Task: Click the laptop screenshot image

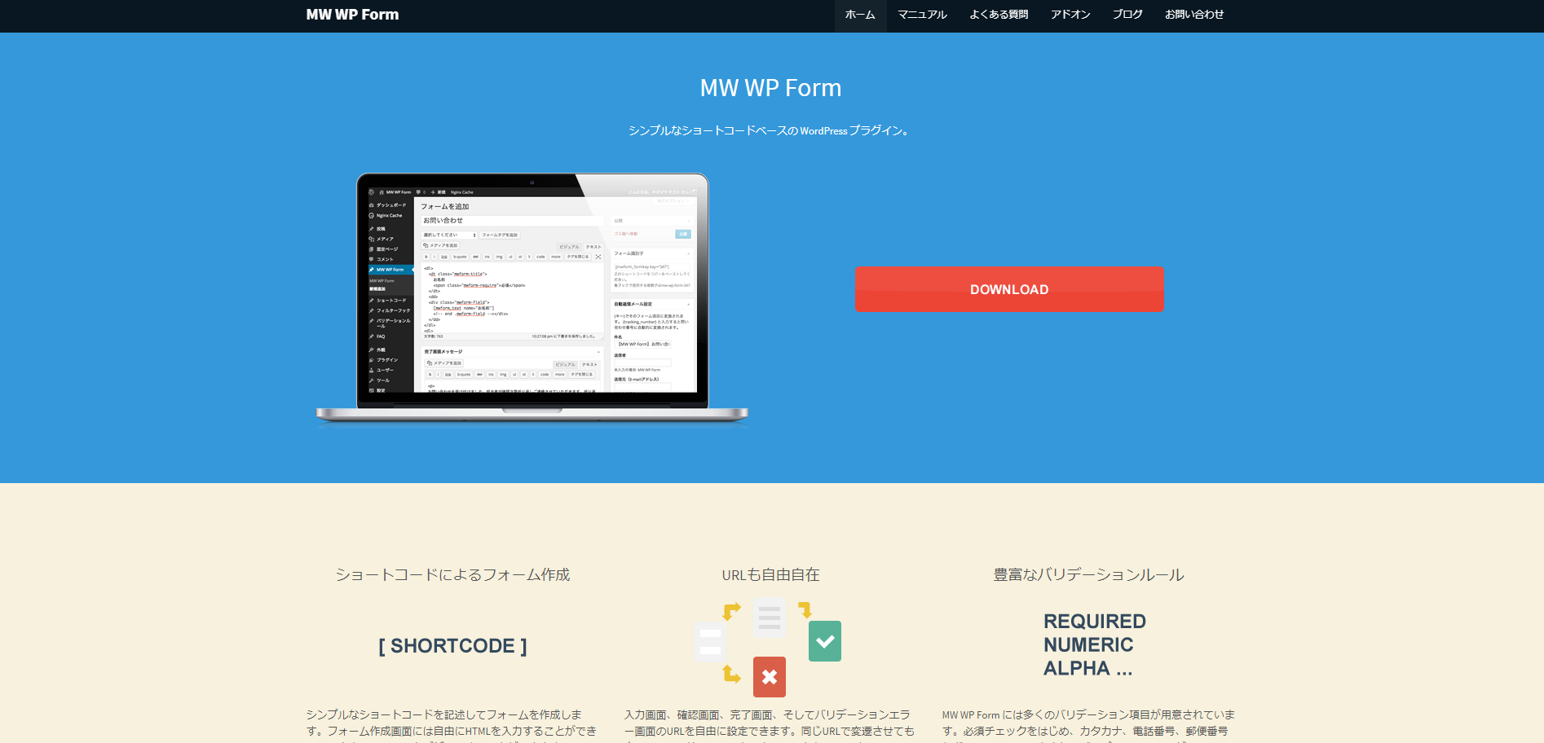Action: pos(532,299)
